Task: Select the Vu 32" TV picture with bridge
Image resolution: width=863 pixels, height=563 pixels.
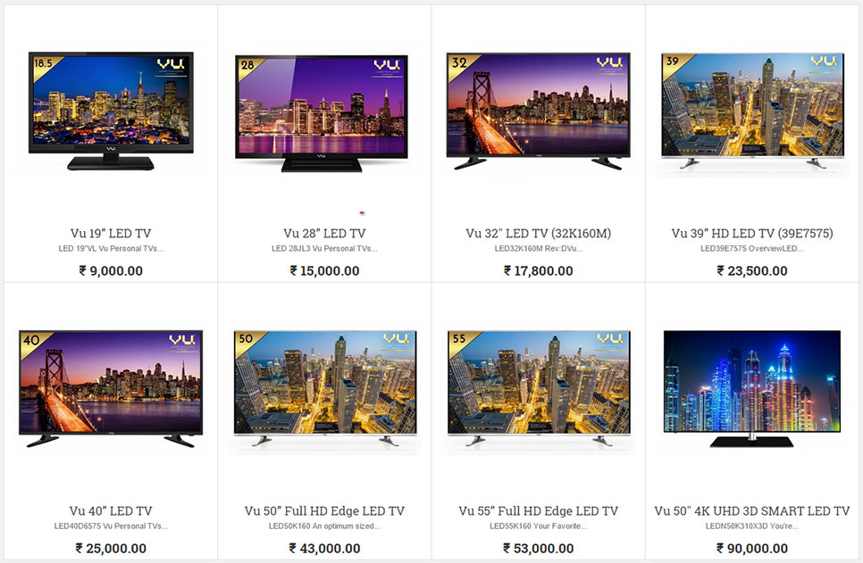Action: click(539, 111)
